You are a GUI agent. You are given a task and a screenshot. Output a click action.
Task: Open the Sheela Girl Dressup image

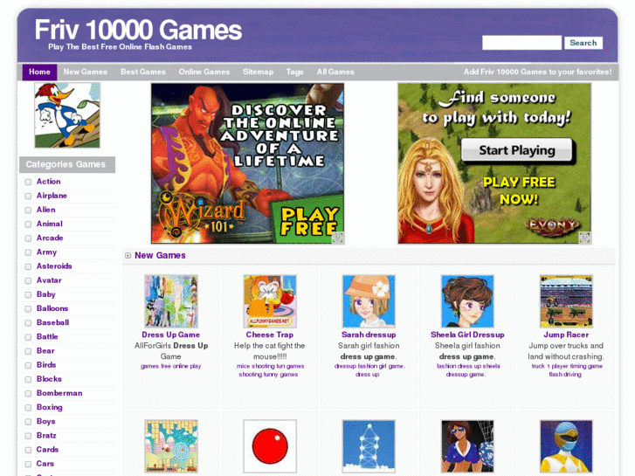(x=467, y=301)
